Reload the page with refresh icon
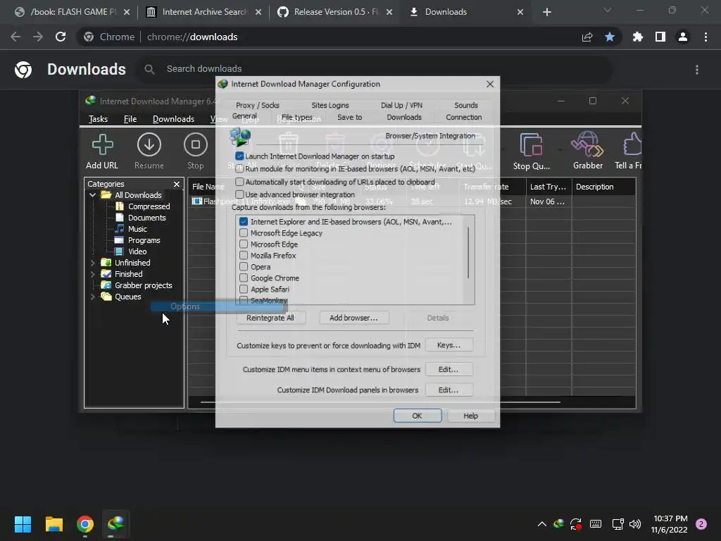This screenshot has width=721, height=541. (61, 37)
